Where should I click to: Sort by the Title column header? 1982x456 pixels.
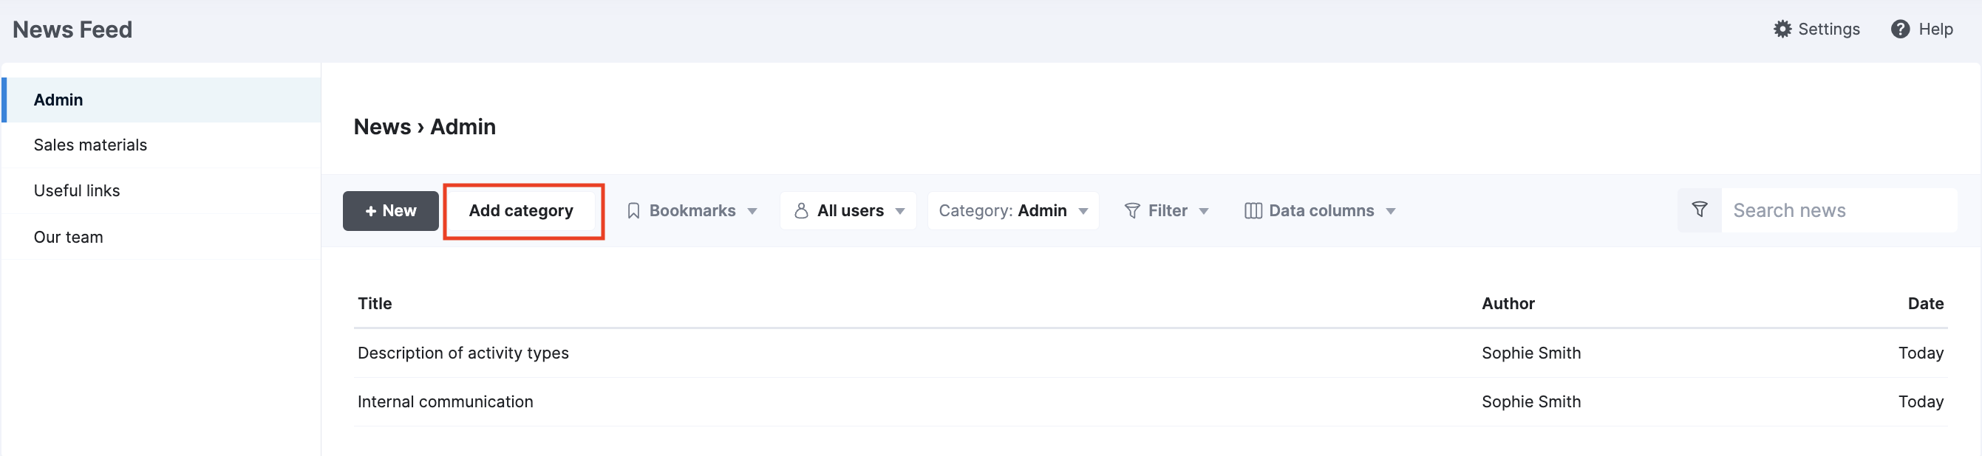click(x=375, y=304)
